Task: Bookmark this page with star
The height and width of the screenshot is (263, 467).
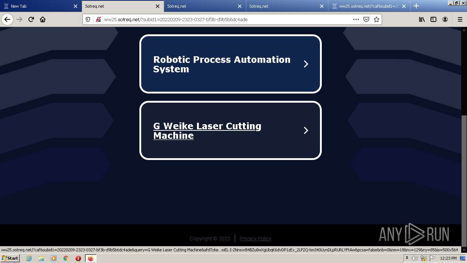Action: (377, 19)
